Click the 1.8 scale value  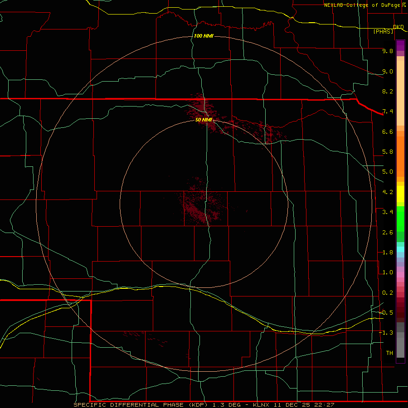[x=388, y=253]
